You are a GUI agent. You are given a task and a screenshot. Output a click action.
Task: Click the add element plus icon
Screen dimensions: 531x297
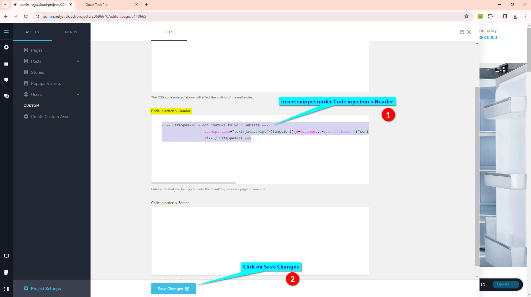pyautogui.click(x=6, y=47)
